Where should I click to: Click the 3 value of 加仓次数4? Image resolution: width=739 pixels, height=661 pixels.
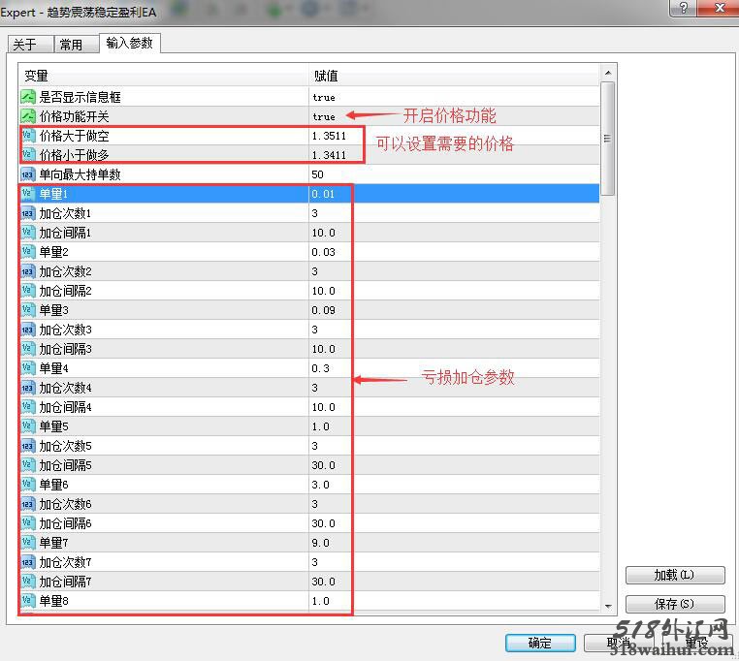(315, 388)
